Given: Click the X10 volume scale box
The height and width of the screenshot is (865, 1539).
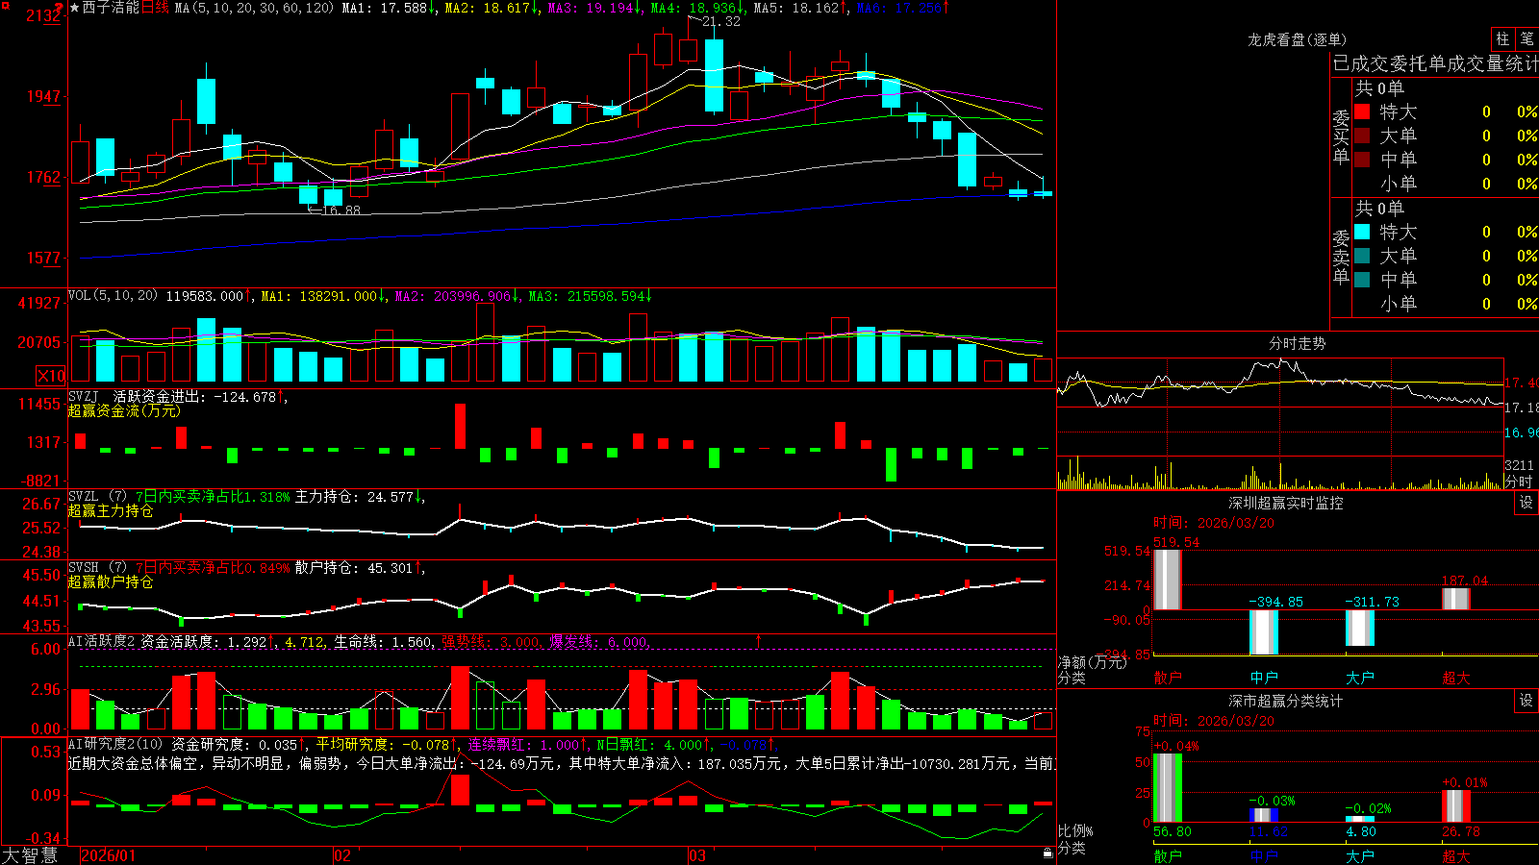Looking at the screenshot, I should click(x=51, y=376).
